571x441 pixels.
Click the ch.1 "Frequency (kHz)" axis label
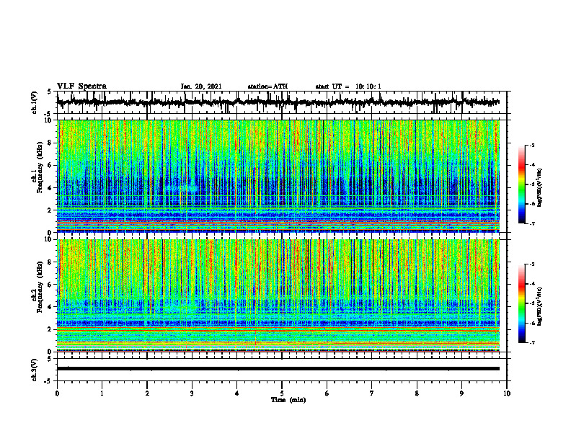(x=40, y=167)
